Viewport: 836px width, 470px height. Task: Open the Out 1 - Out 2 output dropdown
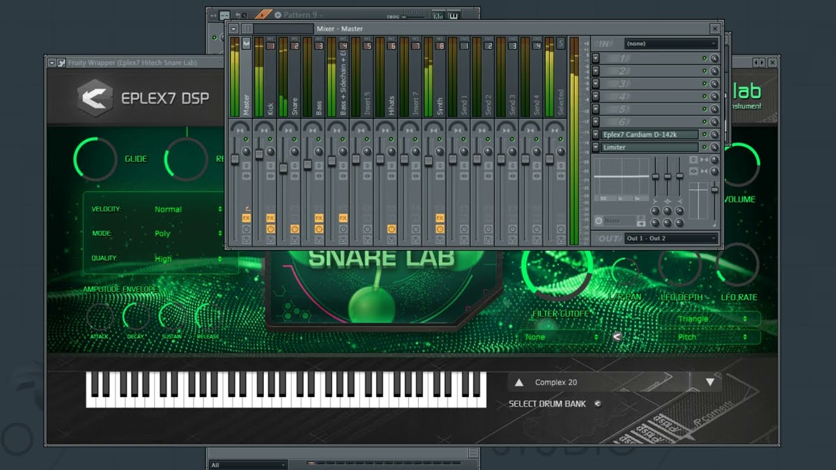coord(671,238)
